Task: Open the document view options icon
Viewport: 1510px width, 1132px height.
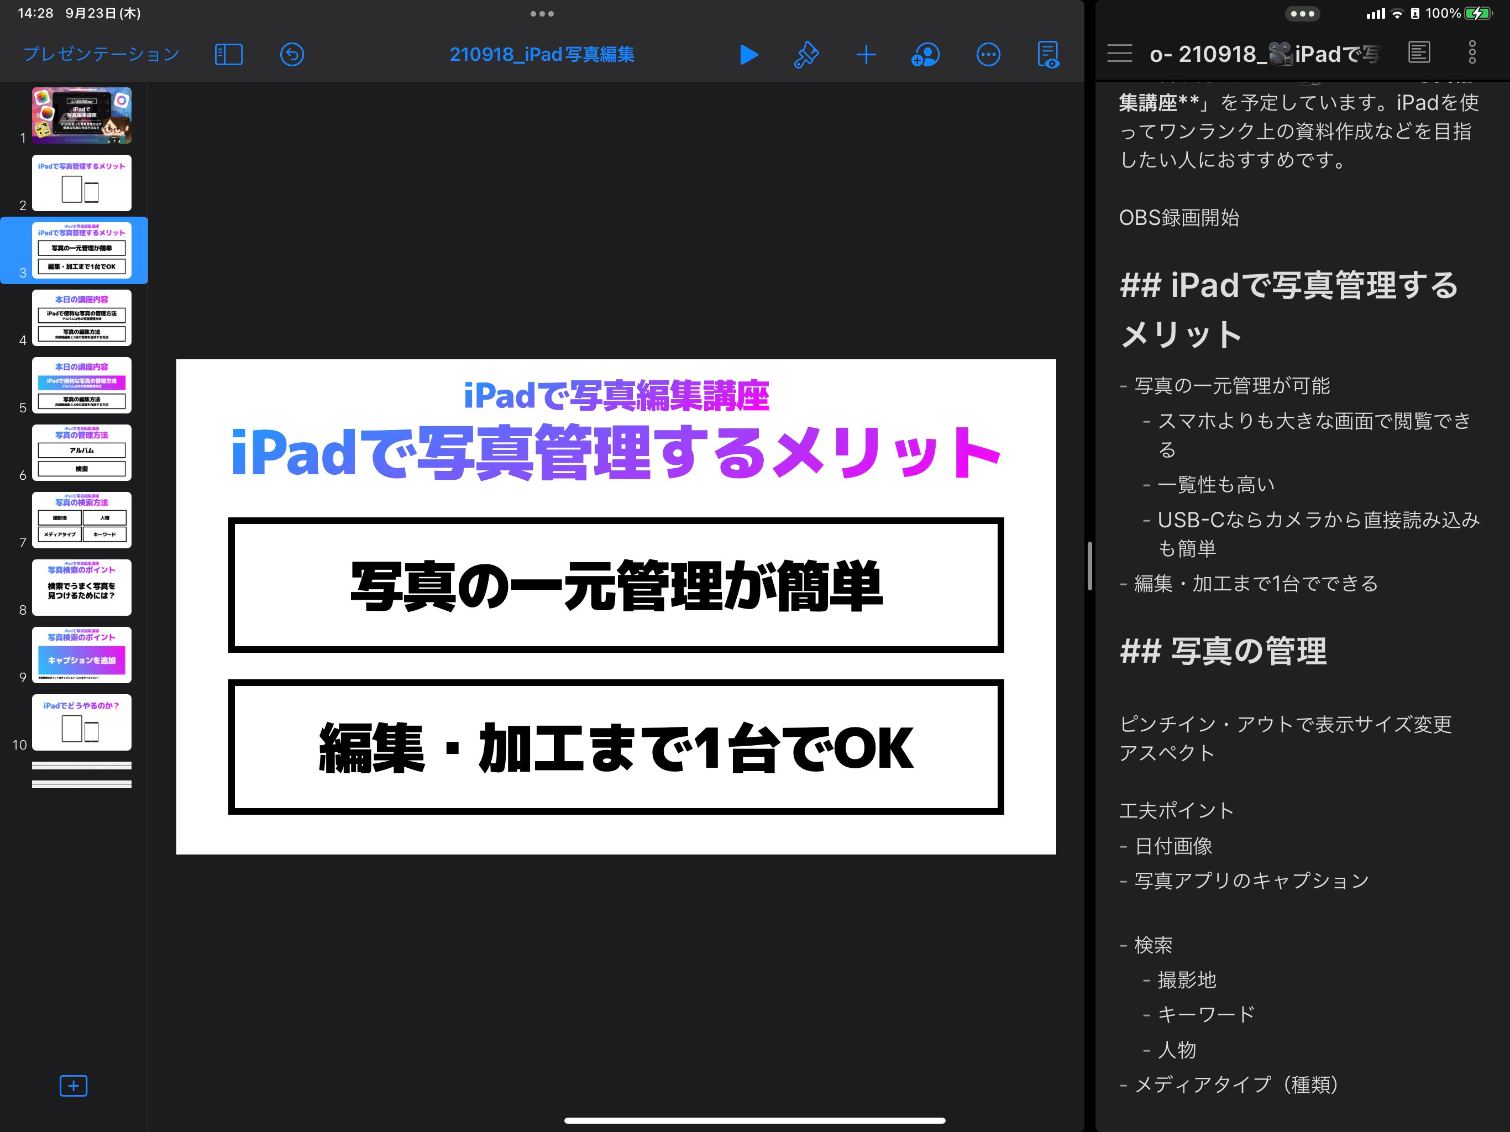Action: point(1048,55)
